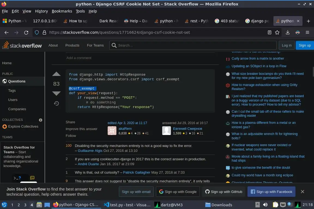Open 'Updating an SObject in a loop' question
This screenshot has width=314, height=209.
pos(259,66)
